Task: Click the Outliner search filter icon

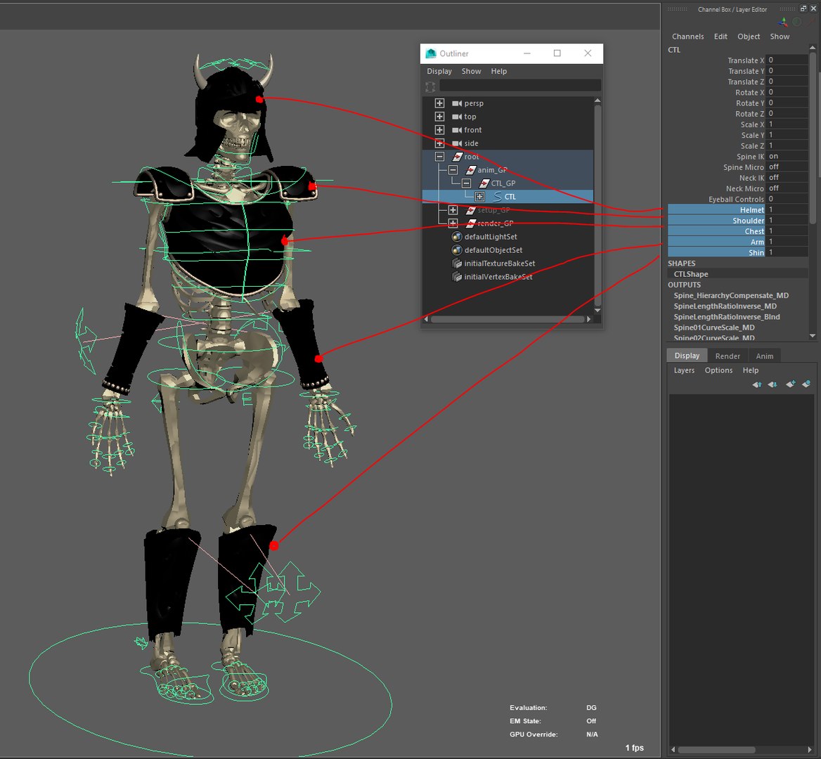Action: [x=430, y=87]
